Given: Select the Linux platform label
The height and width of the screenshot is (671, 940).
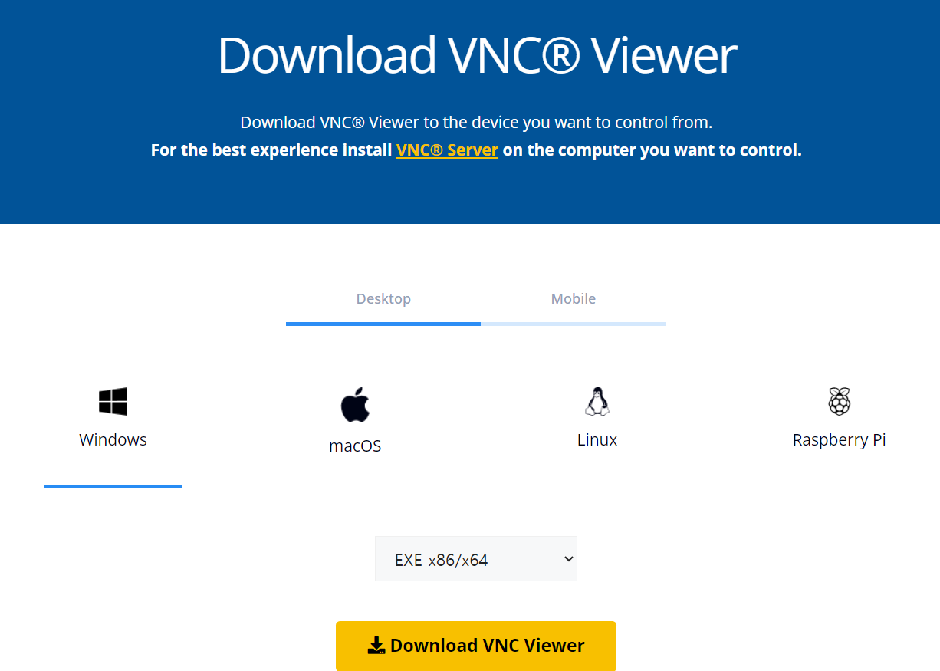Looking at the screenshot, I should [597, 440].
